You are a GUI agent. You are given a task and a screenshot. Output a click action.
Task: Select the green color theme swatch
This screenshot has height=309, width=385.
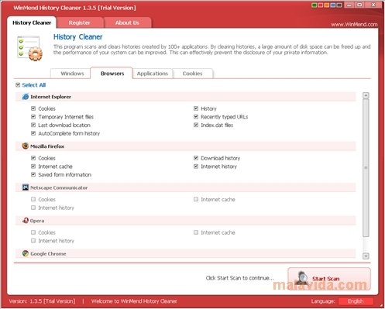coord(315,5)
